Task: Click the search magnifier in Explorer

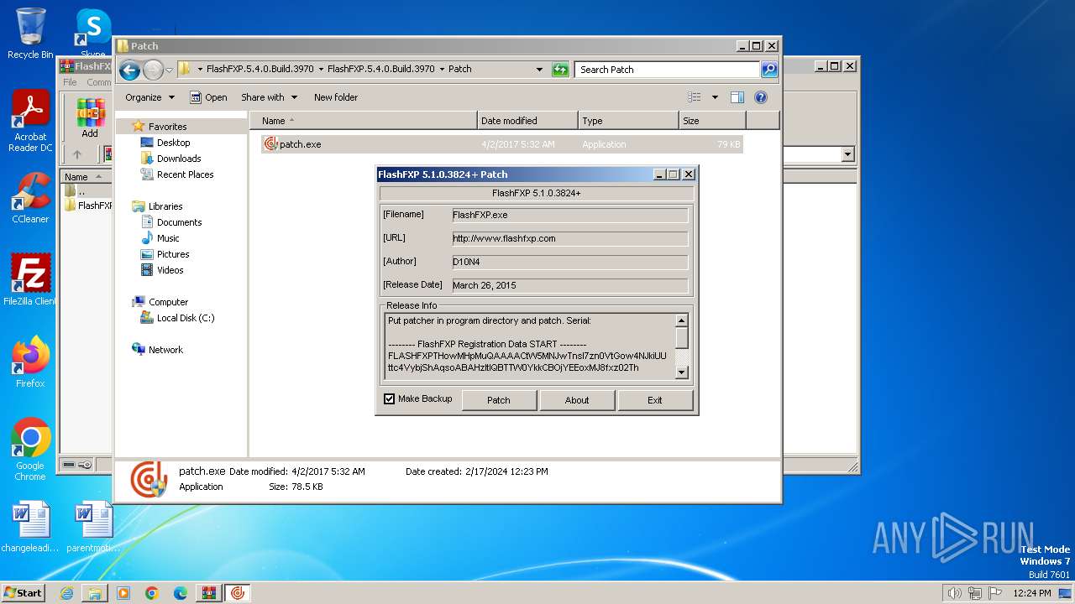Action: click(769, 70)
